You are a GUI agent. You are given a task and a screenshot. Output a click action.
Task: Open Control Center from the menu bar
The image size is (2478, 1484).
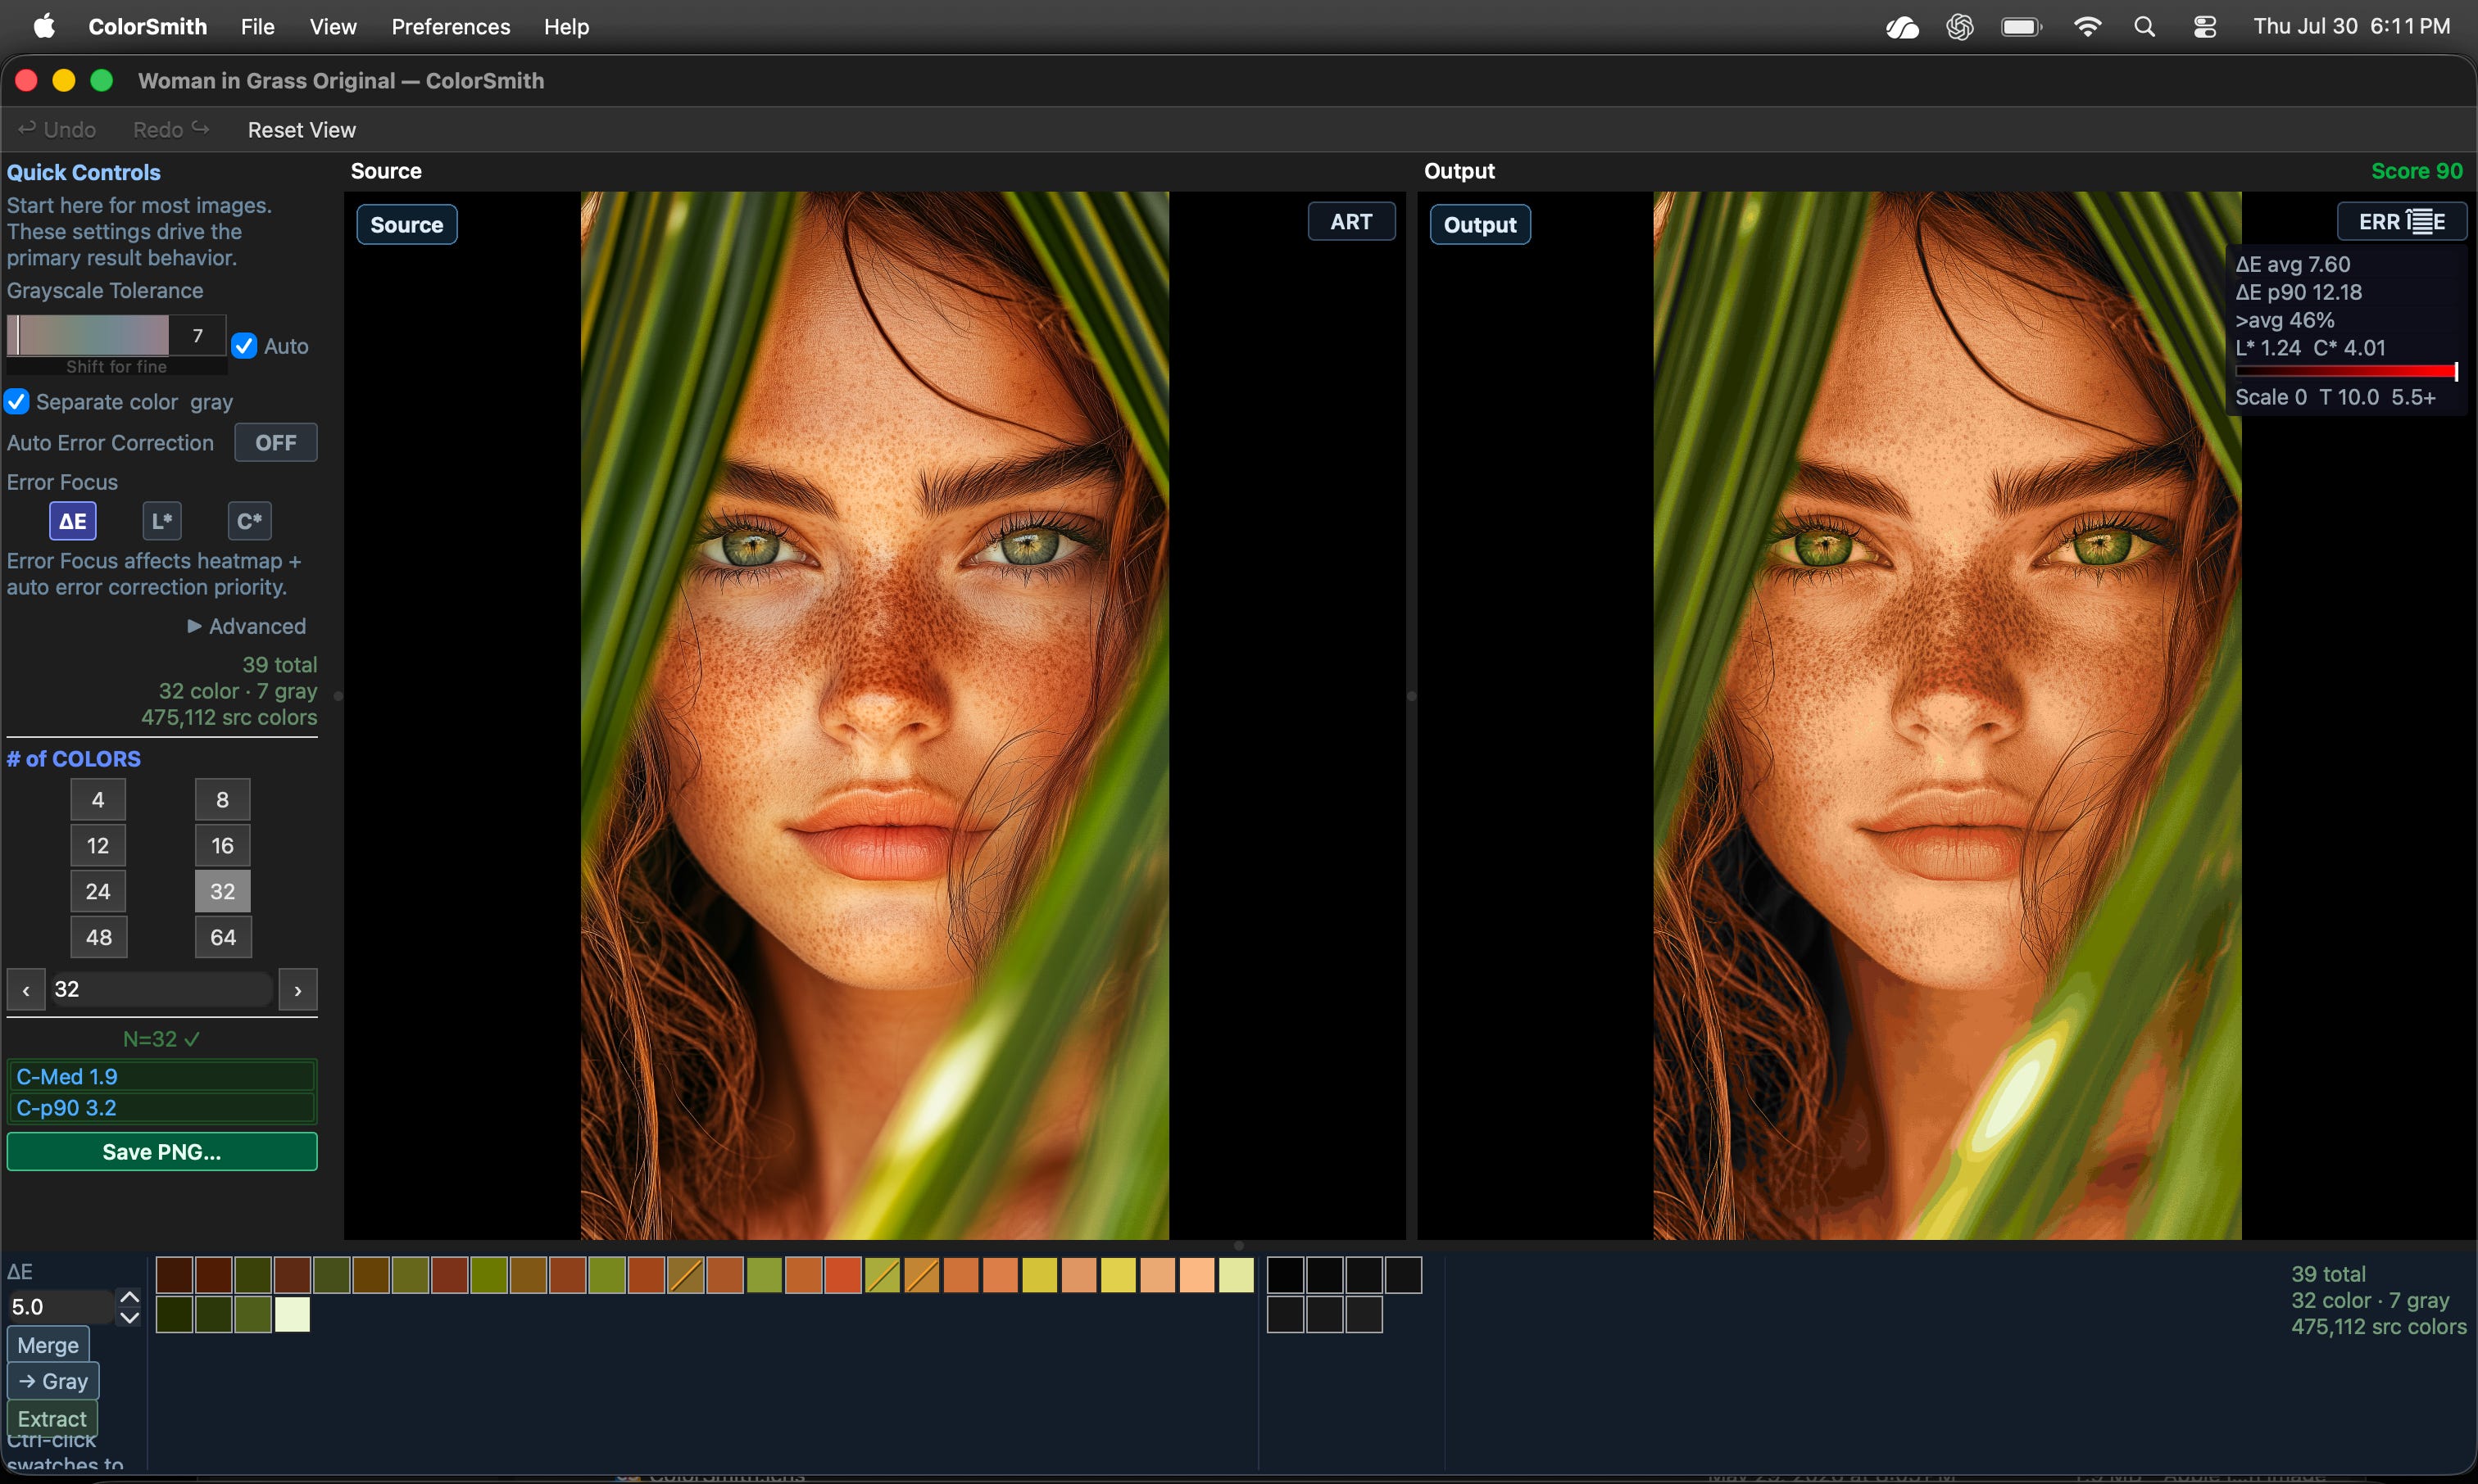[2205, 27]
